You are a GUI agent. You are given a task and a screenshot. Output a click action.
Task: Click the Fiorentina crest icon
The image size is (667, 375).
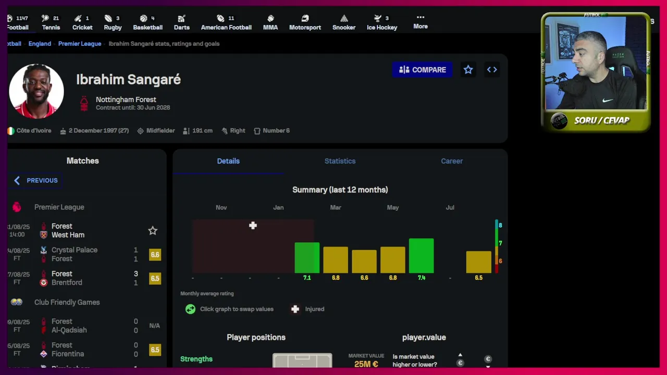44,354
